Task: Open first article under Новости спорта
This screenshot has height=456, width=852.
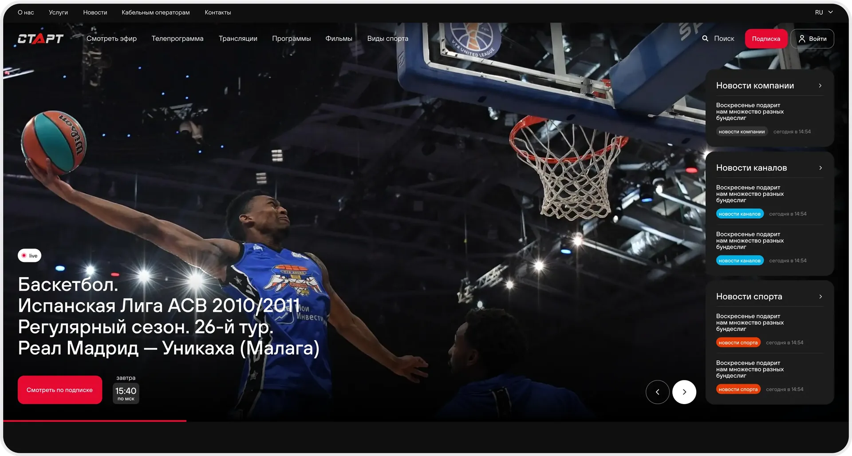Action: pos(750,323)
